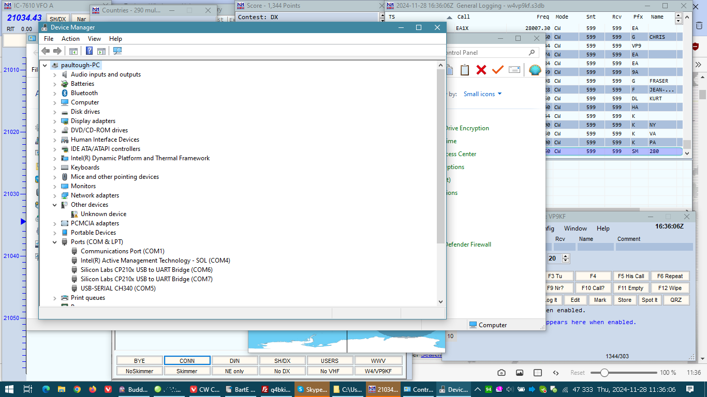Screen dimensions: 707x397
Task: Click the F6 Repeat button
Action: click(x=670, y=276)
